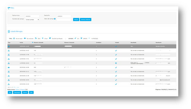Click the Fax/SMS certificado legend icon
The height and width of the screenshot is (109, 191).
point(50,38)
